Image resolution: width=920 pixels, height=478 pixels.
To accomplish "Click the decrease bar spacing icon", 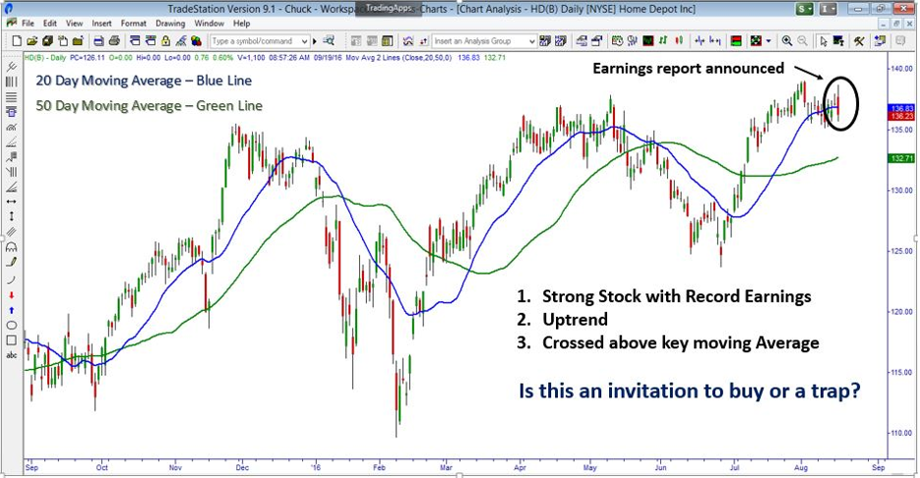I will [x=699, y=41].
